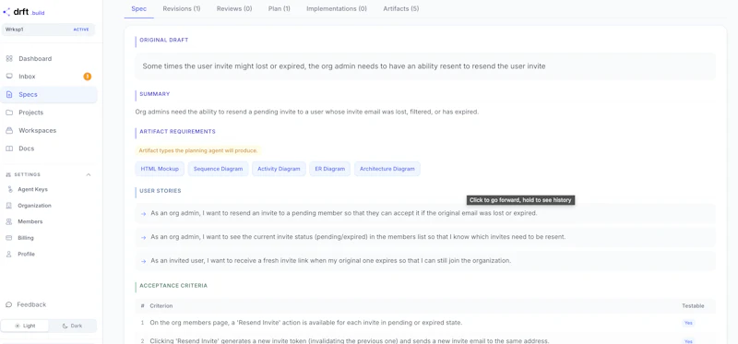Click the arrow icon beside the pending member story

point(144,214)
